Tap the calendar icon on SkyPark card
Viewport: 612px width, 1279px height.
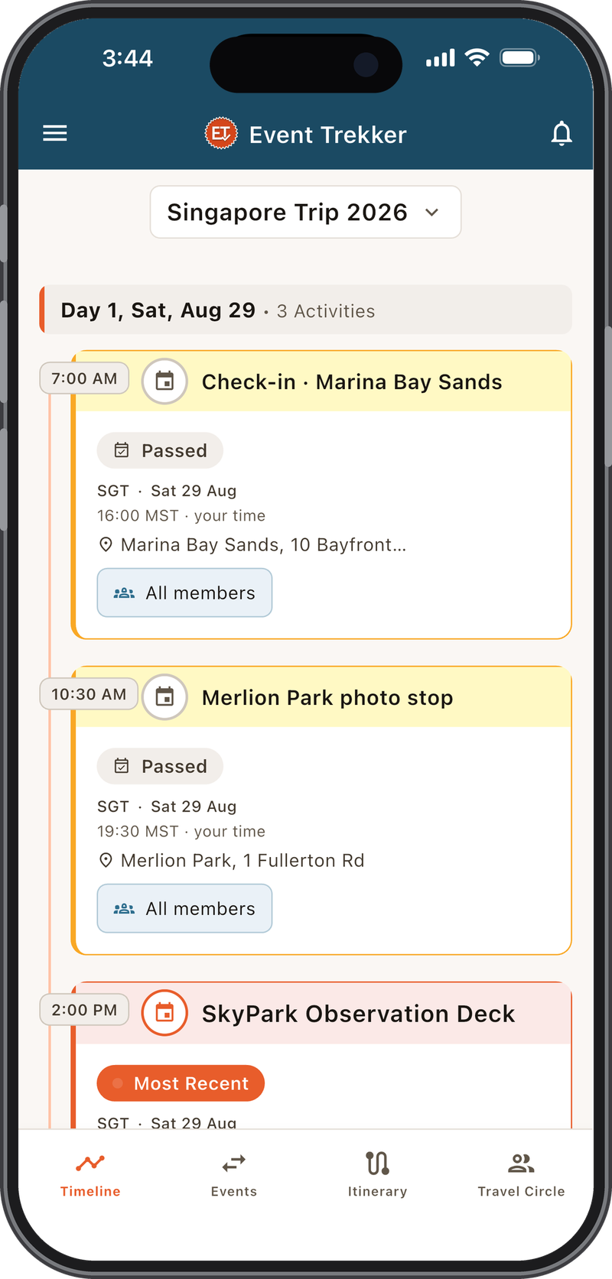(164, 1013)
